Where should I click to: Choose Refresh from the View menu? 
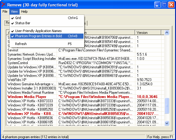(47, 44)
